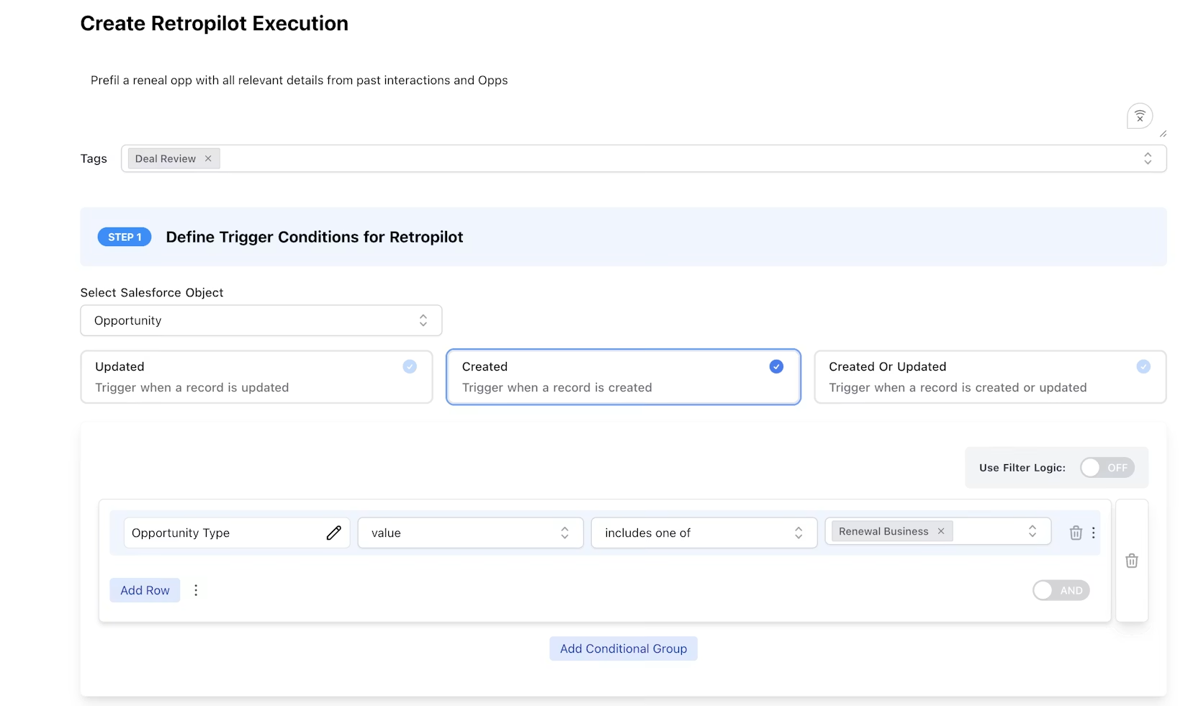The width and height of the screenshot is (1188, 706).
Task: Click the Define Trigger Conditions for Retropilot heading
Action: (315, 237)
